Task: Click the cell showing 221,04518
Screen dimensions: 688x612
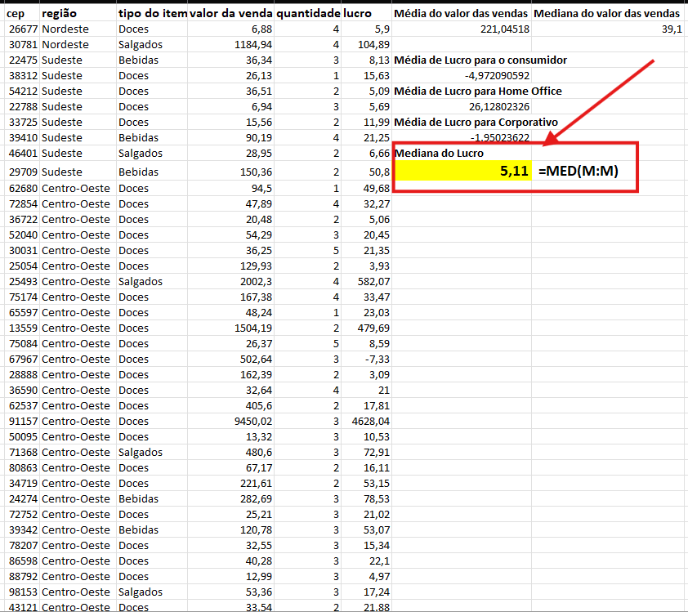Action: (x=461, y=29)
